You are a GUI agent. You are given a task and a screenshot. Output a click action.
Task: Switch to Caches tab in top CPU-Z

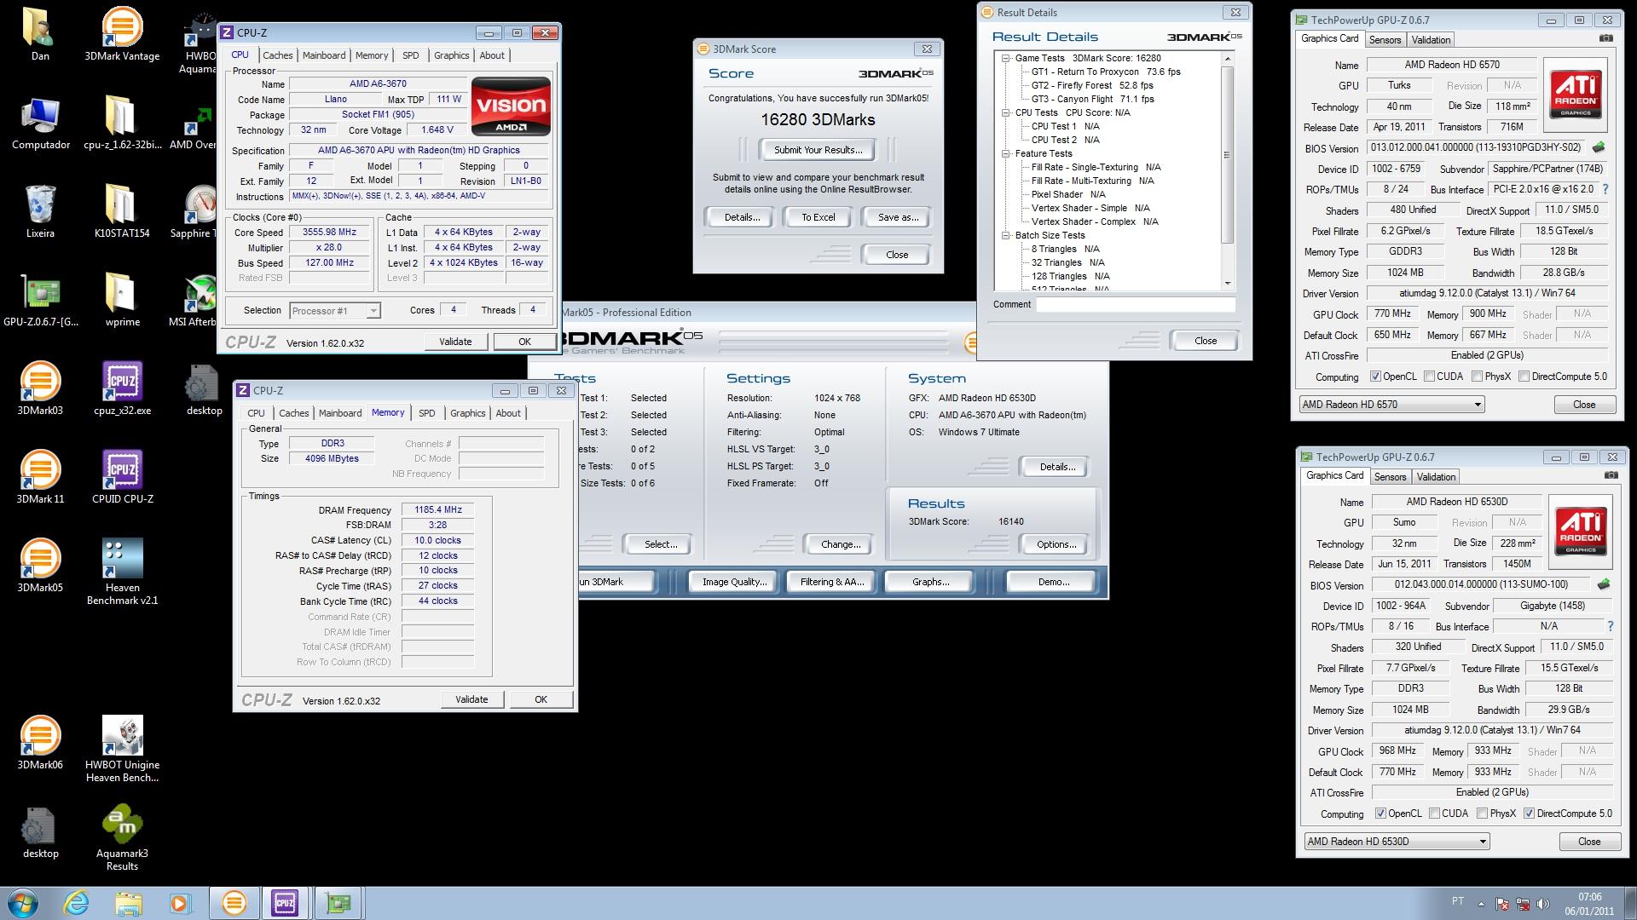277,55
